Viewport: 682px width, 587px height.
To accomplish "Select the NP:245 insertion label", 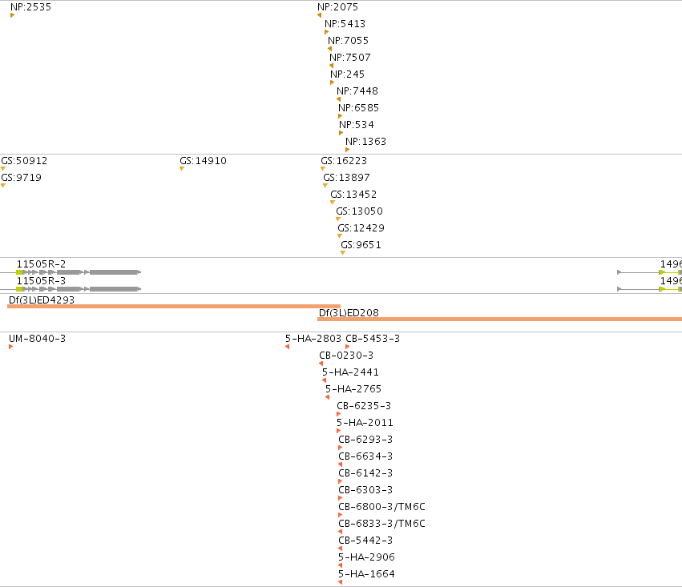I will (x=347, y=74).
